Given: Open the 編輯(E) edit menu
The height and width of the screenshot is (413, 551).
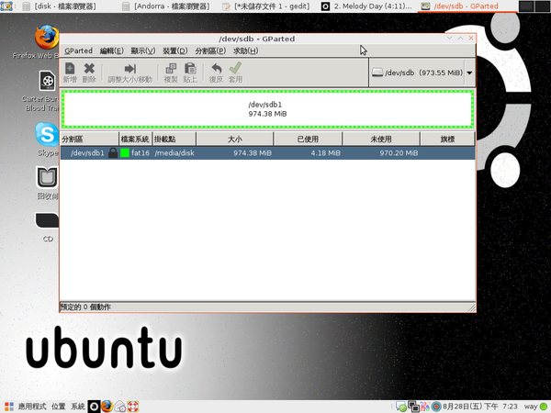Looking at the screenshot, I should point(112,50).
